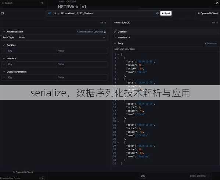Toggle the Headers row checkbox
This screenshot has width=220, height=180.
pos(4,64)
